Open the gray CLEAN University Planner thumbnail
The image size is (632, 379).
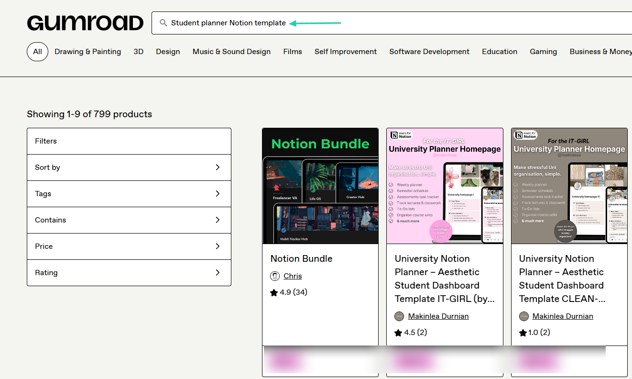point(569,186)
